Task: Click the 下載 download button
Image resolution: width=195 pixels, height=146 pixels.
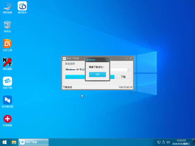Action: coord(123,77)
